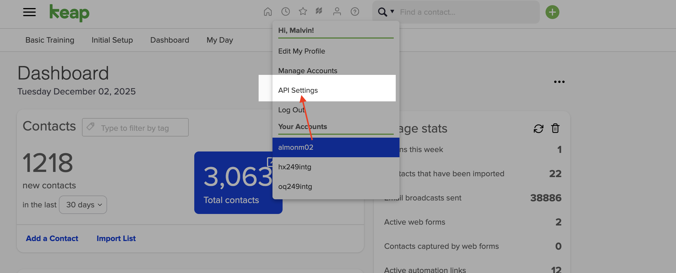Image resolution: width=676 pixels, height=273 pixels.
Task: Refresh the usage stats panel
Action: pos(538,128)
